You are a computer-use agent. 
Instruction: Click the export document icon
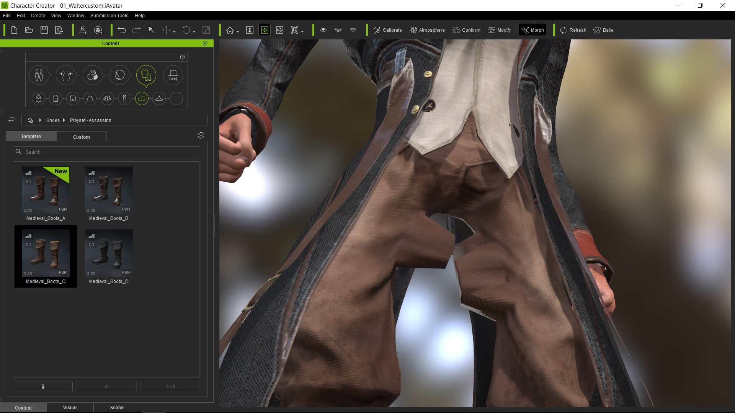click(x=59, y=30)
